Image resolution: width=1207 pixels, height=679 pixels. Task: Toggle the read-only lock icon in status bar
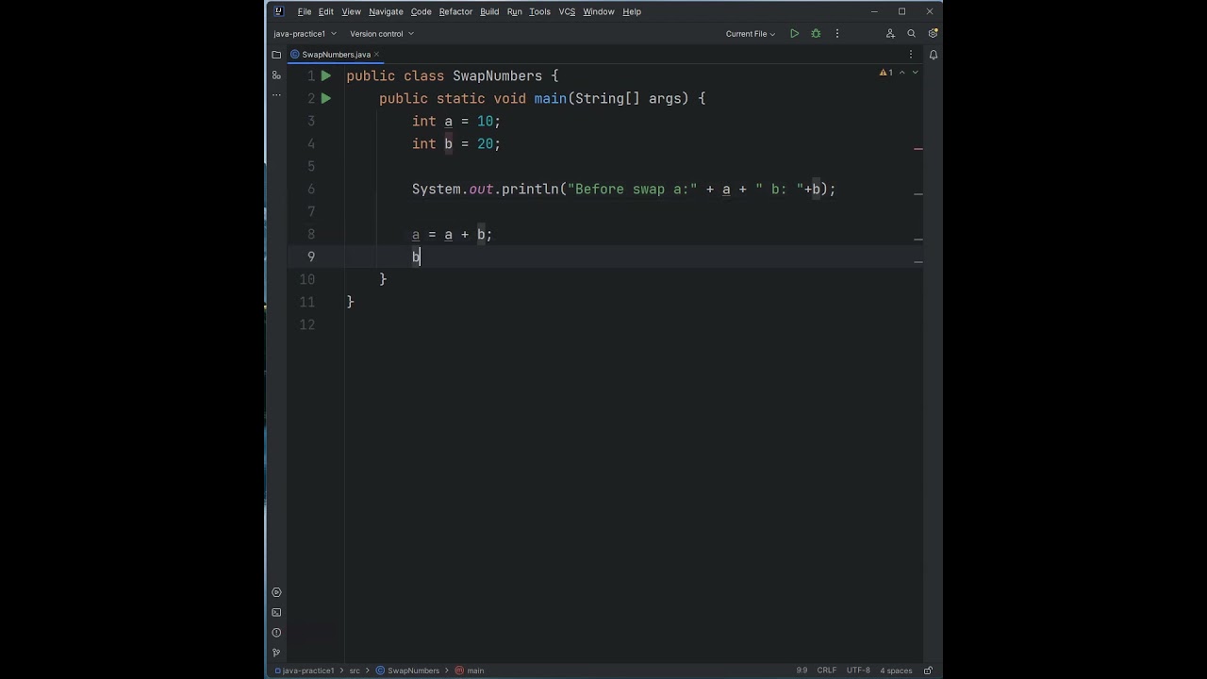(x=928, y=671)
